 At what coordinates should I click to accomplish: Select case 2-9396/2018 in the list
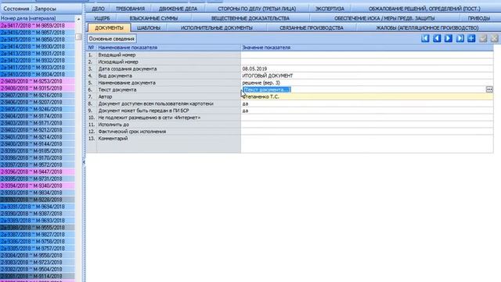click(38, 172)
